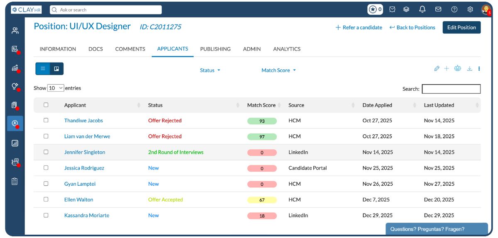The height and width of the screenshot is (238, 498).
Task: Open Kassandra Moriarte applicant profile
Action: 87,215
